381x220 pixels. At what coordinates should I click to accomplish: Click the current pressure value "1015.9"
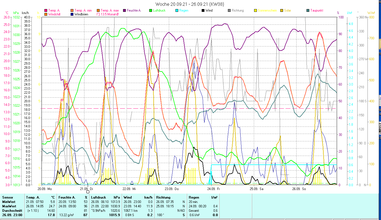coord(115,215)
